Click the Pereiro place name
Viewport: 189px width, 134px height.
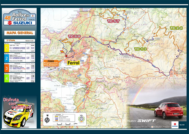(x=136, y=36)
